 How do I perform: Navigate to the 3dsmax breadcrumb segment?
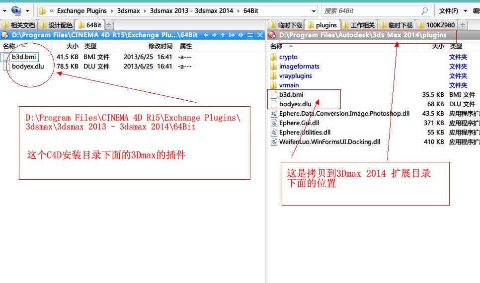click(x=128, y=11)
